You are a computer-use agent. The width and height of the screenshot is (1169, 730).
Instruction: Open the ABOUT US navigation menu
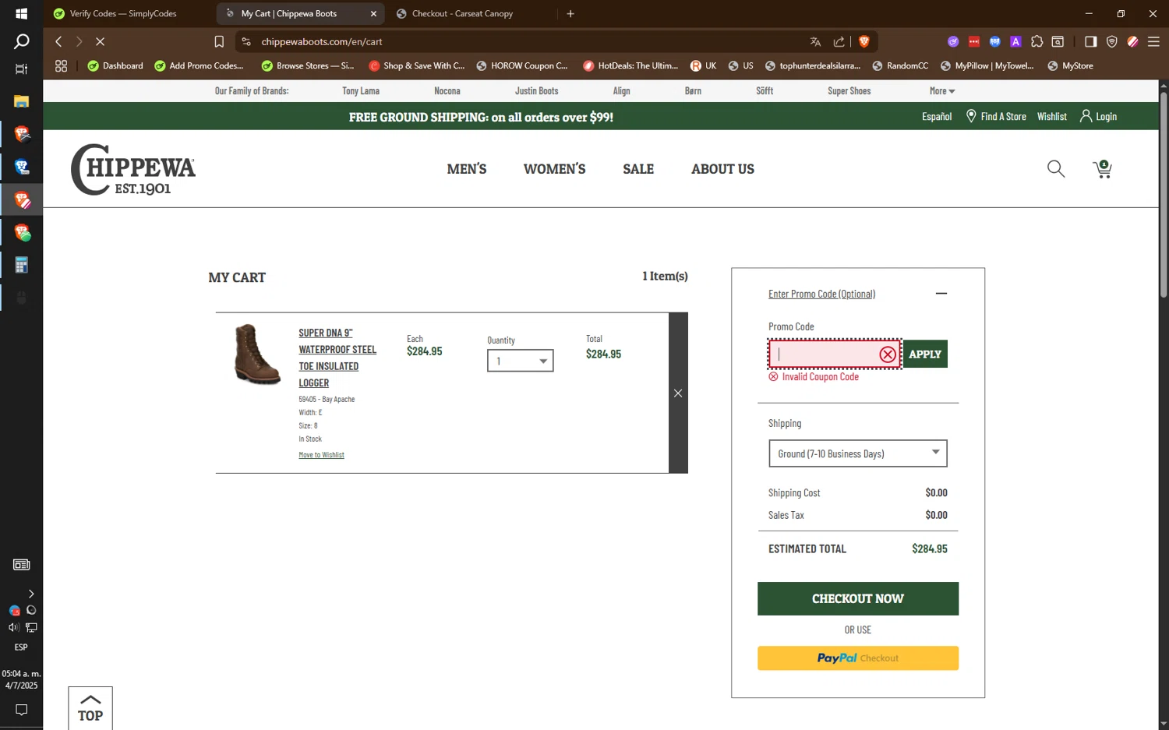pyautogui.click(x=722, y=169)
